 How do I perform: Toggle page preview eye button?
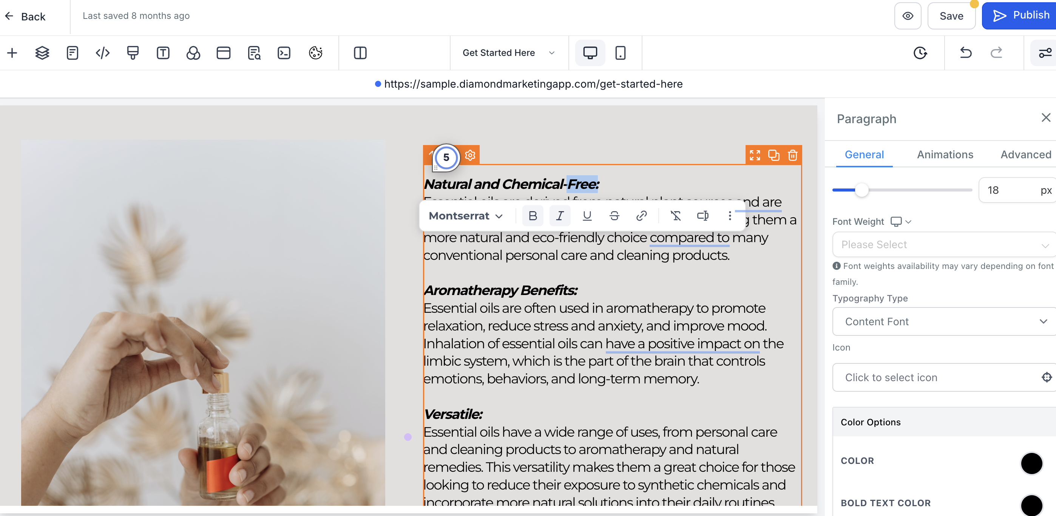908,16
